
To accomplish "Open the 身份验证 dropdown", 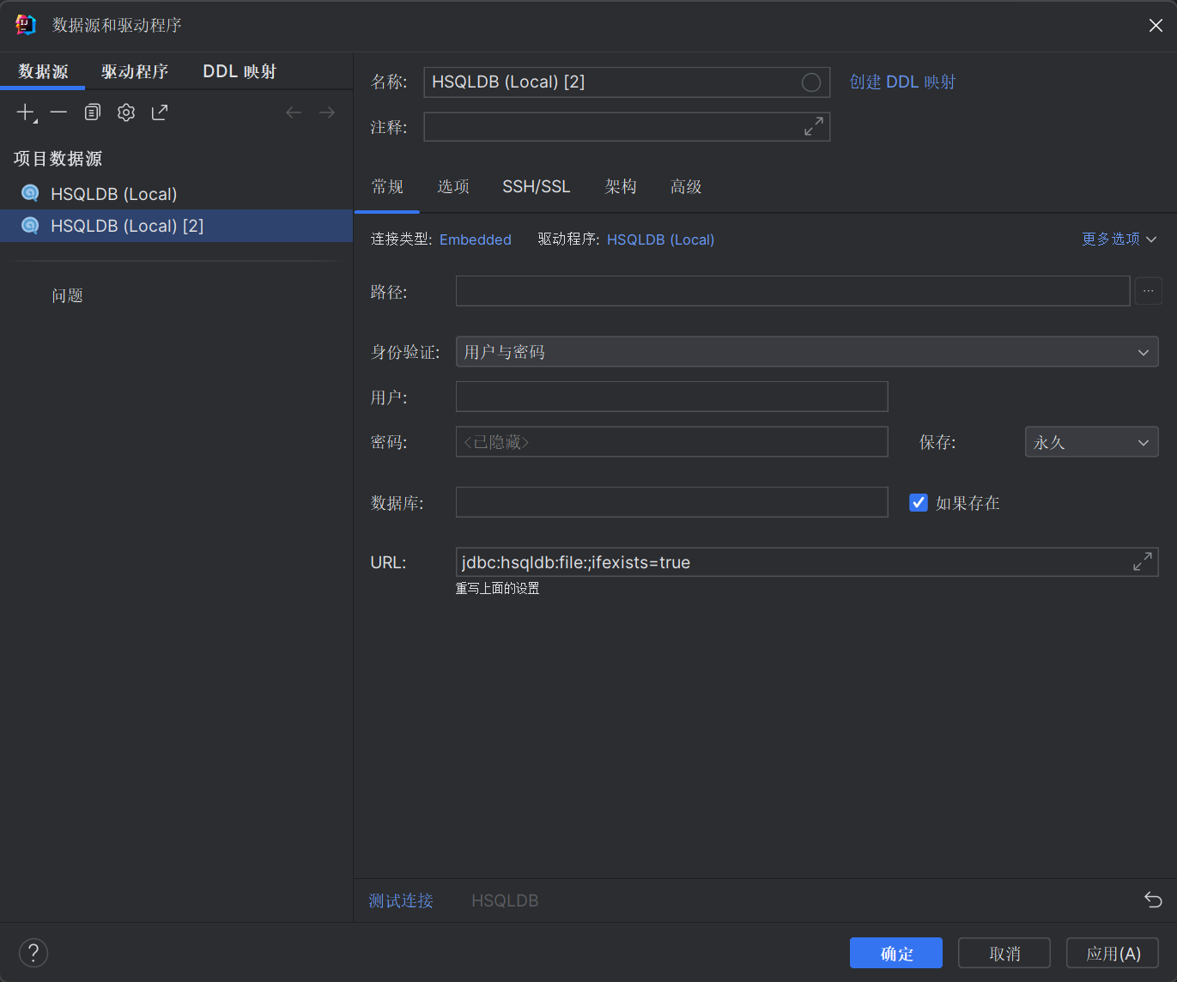I will (x=807, y=352).
